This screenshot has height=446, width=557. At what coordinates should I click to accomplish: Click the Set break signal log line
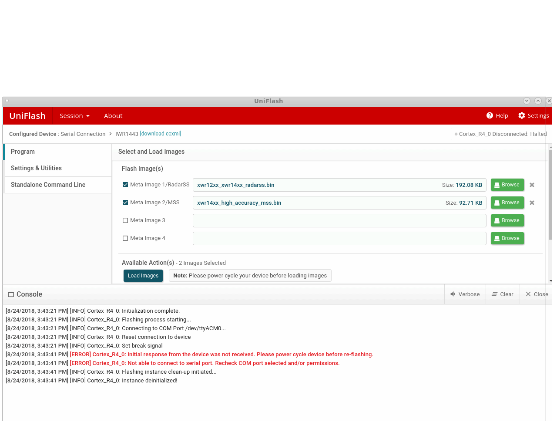point(84,345)
